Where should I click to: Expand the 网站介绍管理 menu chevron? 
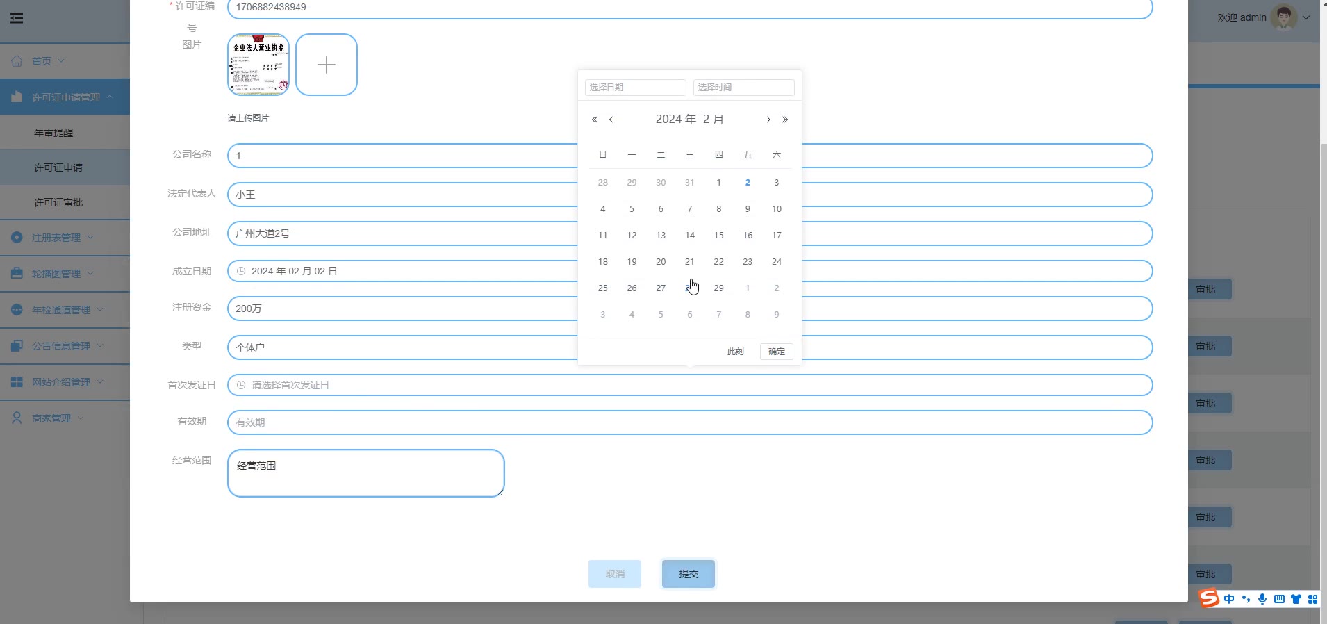tap(100, 381)
